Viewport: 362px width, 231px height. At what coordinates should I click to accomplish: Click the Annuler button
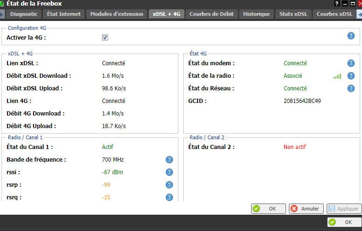click(x=306, y=209)
